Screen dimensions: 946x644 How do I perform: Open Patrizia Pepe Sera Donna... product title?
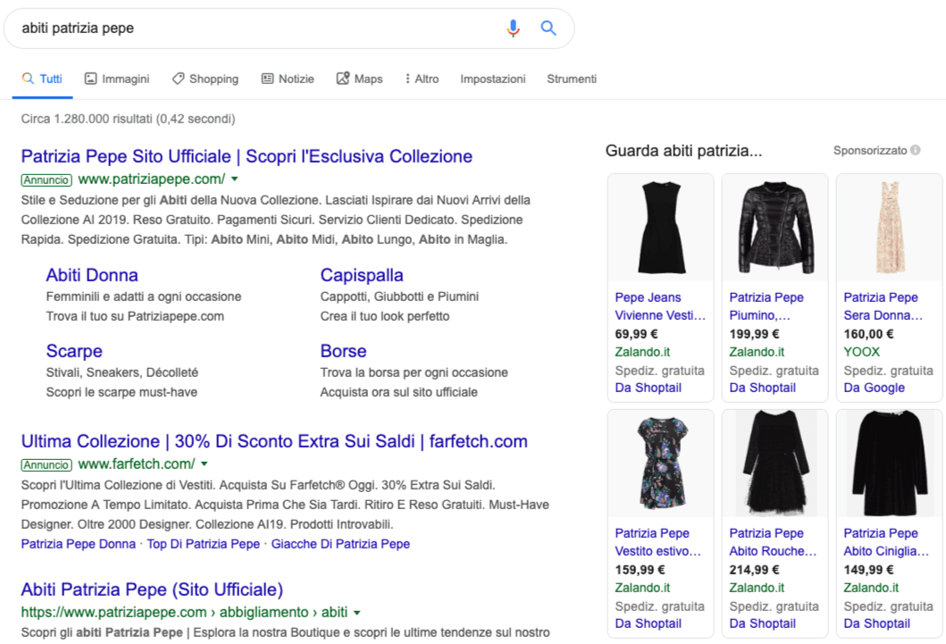pos(883,306)
